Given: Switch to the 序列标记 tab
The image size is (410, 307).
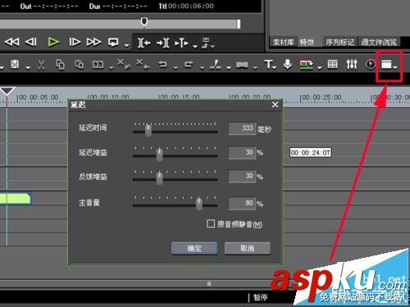Looking at the screenshot, I should 339,43.
